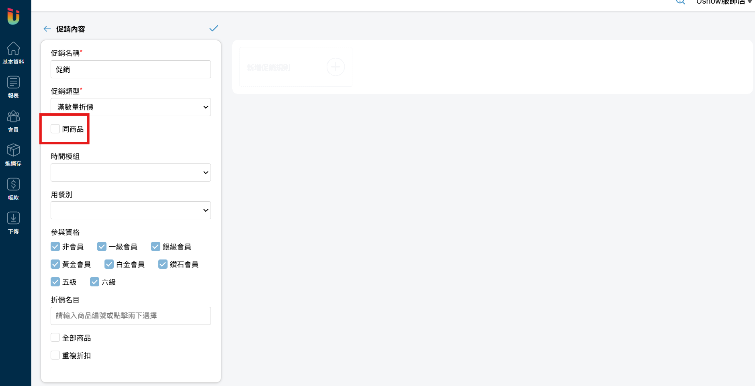Image resolution: width=755 pixels, height=386 pixels.
Task: Open the 報表 reports sidebar icon
Action: (x=13, y=87)
